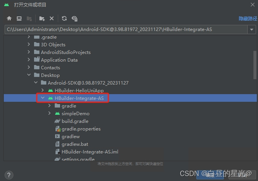Select the gradlew.bat file
Image resolution: width=258 pixels, height=181 pixels.
pos(75,144)
